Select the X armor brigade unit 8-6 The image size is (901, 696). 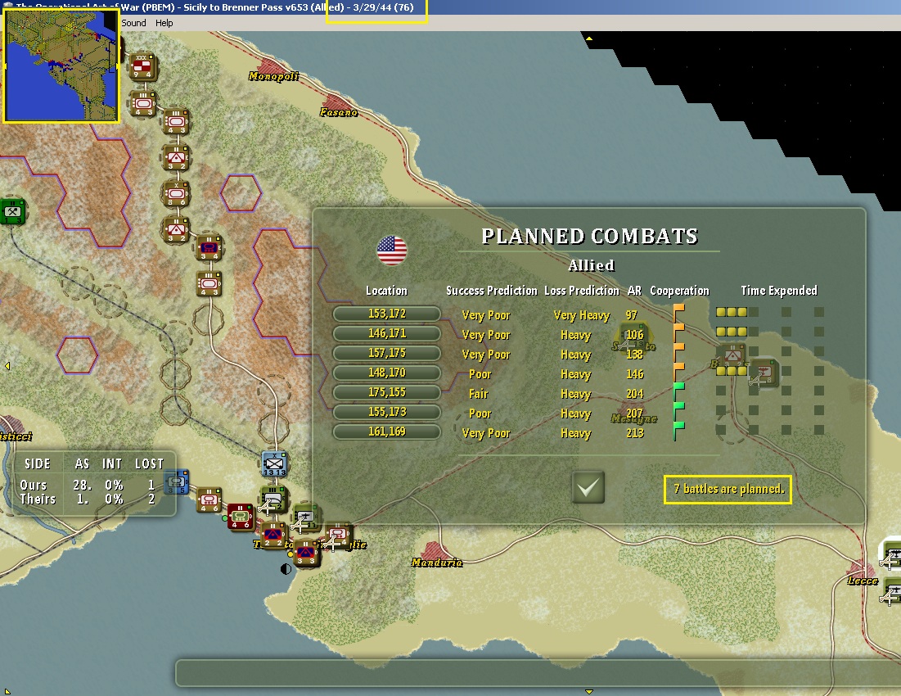[x=176, y=194]
